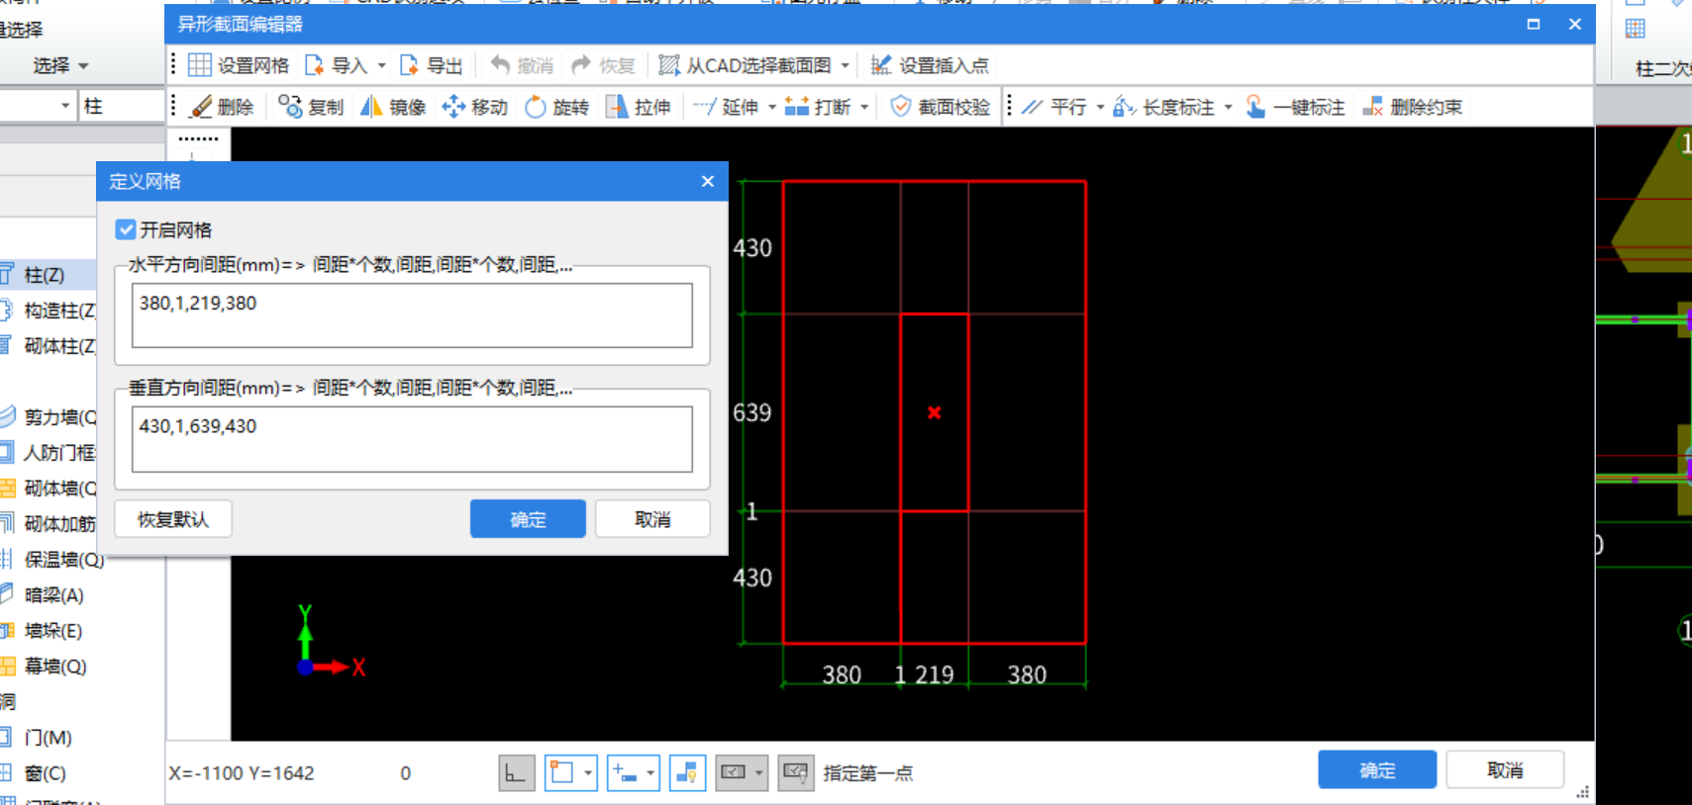Click the rectangle snap icon in status bar
Screen dimensions: 1692x805
pyautogui.click(x=561, y=773)
